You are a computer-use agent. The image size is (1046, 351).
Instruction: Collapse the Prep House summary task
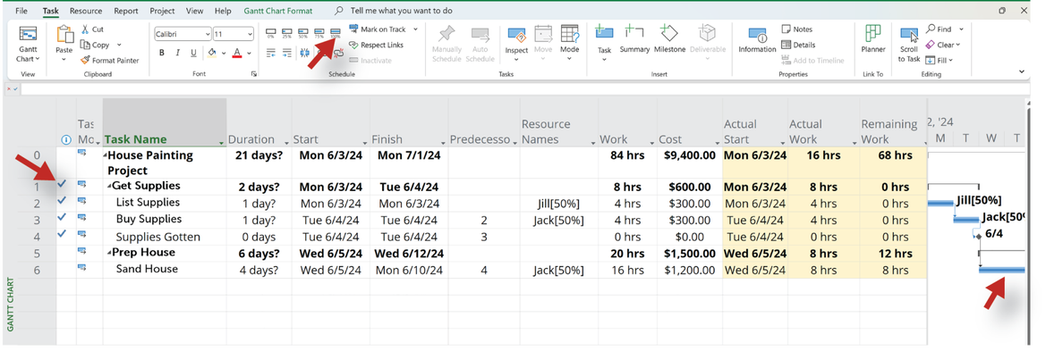point(109,253)
